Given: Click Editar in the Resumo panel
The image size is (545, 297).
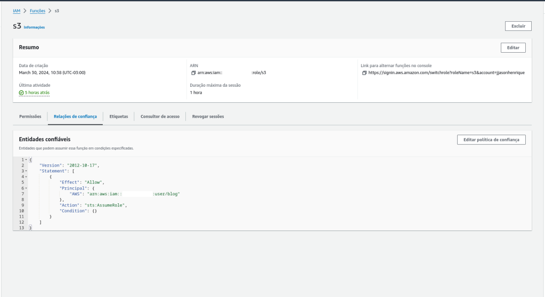Looking at the screenshot, I should (513, 48).
